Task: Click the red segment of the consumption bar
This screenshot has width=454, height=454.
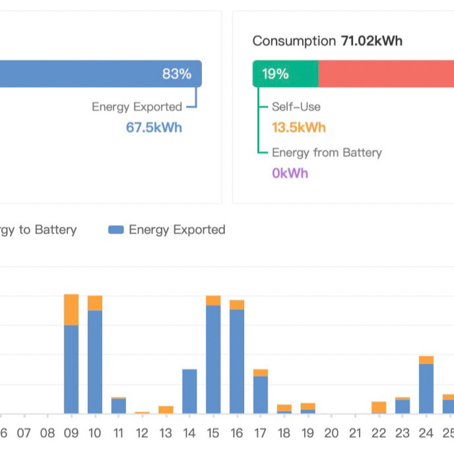Action: pyautogui.click(x=386, y=73)
